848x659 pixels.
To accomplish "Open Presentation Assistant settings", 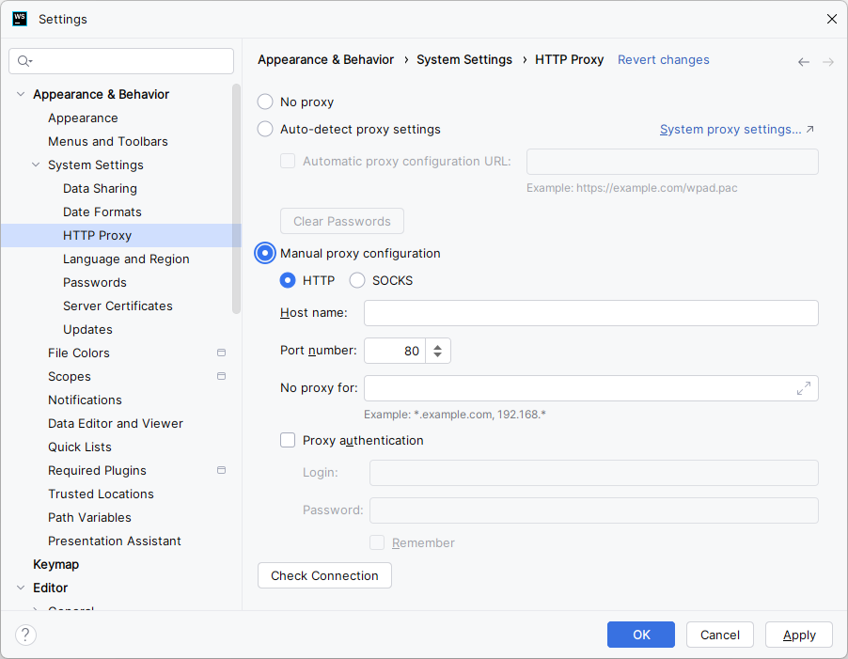I will coord(114,541).
